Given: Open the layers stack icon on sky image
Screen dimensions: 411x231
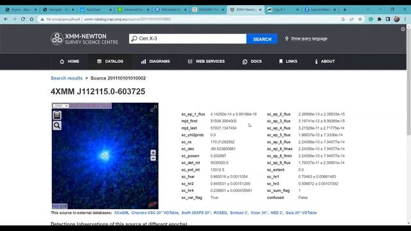Looking at the screenshot, I should (57, 116).
